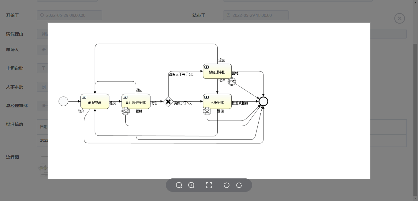The height and width of the screenshot is (201, 418).
Task: Rotate the image counterclockwise
Action: click(x=226, y=185)
